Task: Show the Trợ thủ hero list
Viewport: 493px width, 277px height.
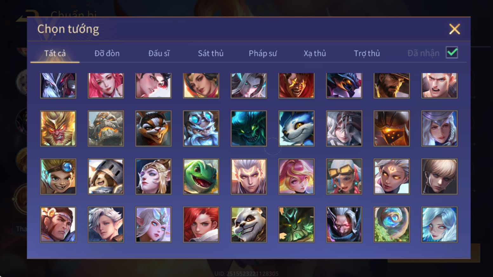Action: (367, 53)
